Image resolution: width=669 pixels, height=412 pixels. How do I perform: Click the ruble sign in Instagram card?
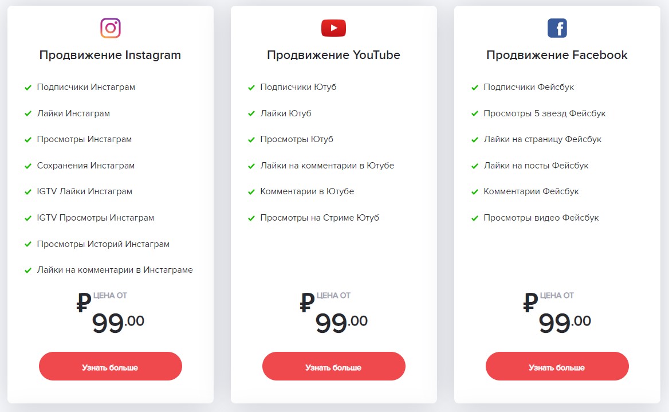tap(84, 303)
